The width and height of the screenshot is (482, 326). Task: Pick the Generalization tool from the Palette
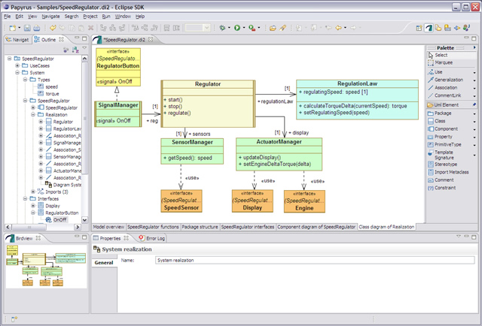[x=449, y=79]
